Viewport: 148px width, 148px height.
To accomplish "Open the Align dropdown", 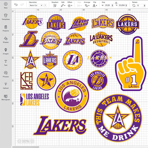I will (x=79, y=5).
